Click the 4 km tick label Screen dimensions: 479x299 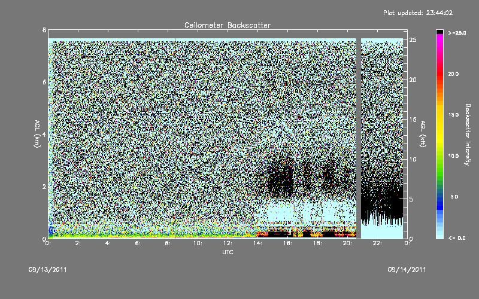(x=44, y=134)
